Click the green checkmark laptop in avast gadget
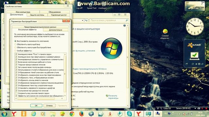 [x=195, y=56]
